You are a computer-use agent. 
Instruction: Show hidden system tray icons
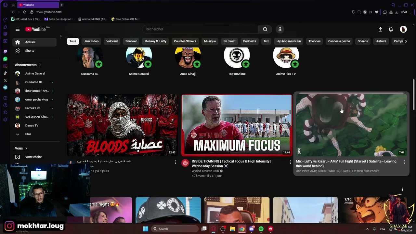367,229
